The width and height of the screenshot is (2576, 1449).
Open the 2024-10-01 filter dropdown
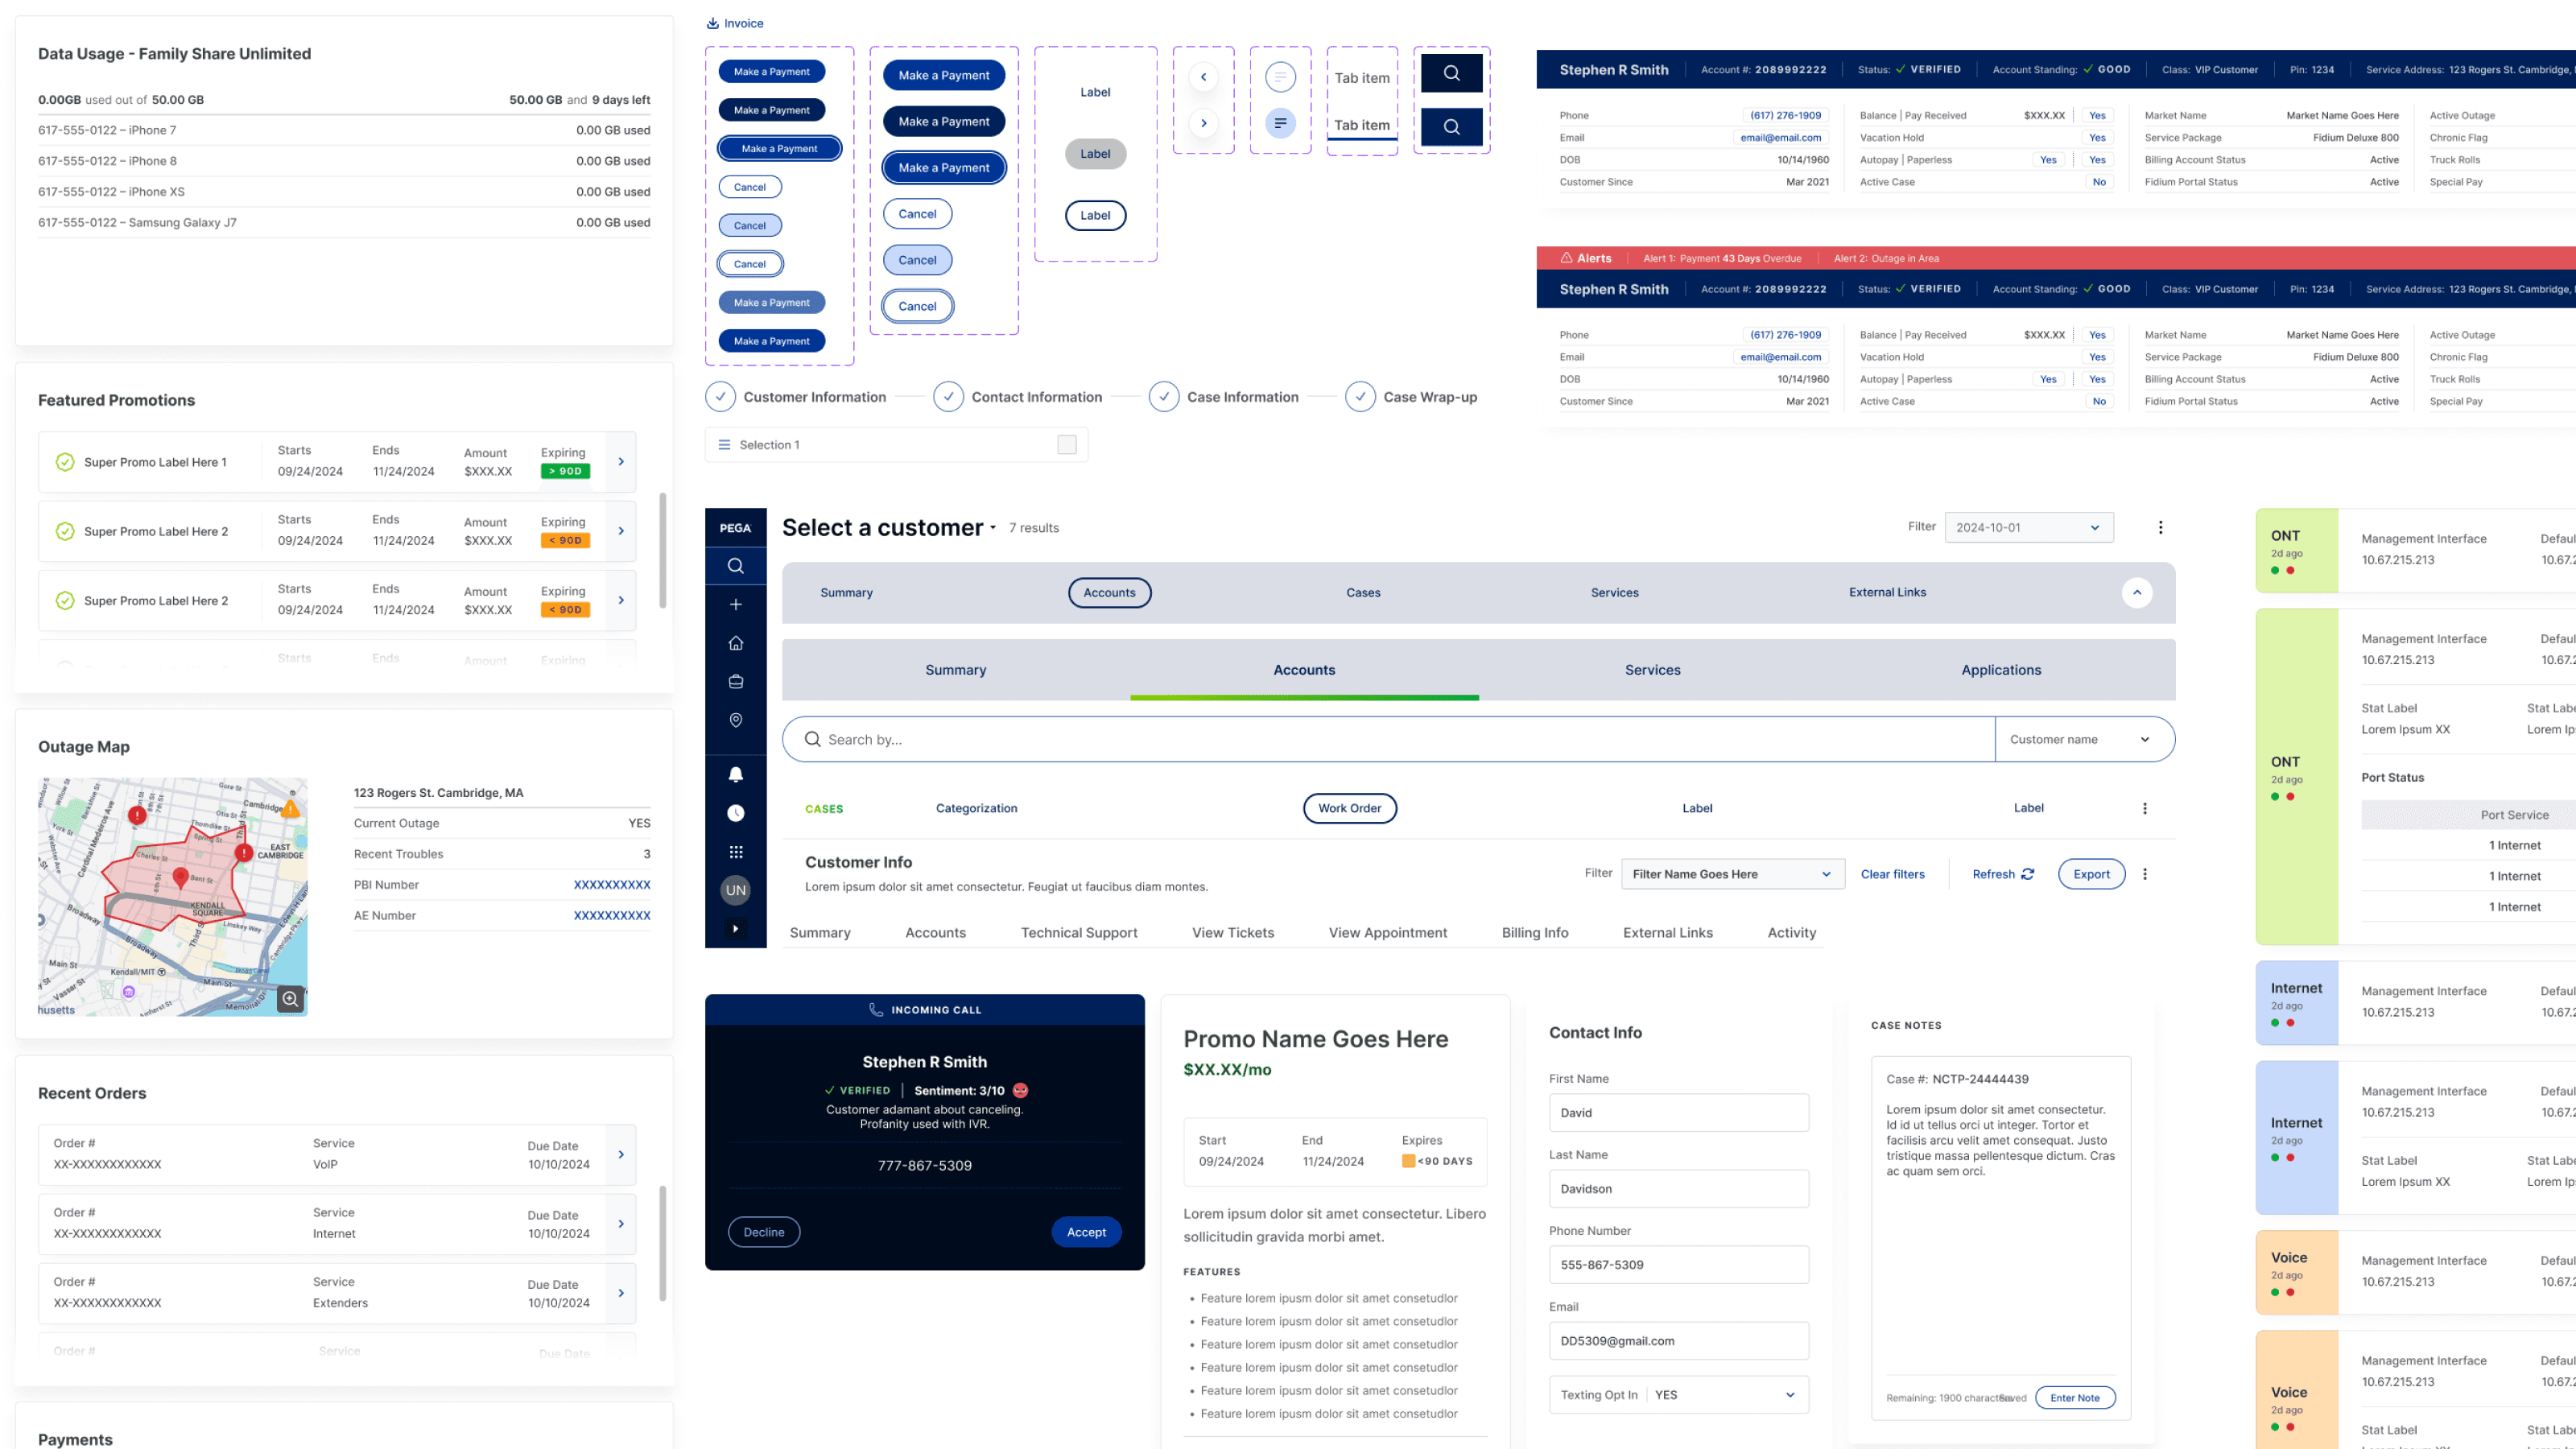pos(2028,528)
